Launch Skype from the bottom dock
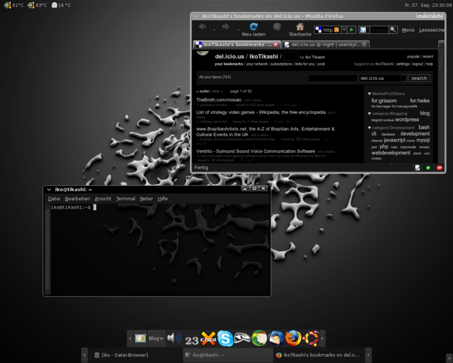453x363 pixels. click(225, 338)
